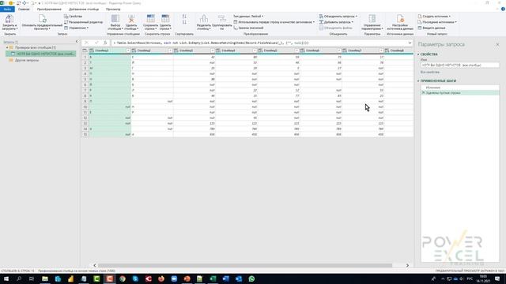The image size is (506, 284).
Task: Open the Столбец3 filter dropdown
Action: coord(213,50)
